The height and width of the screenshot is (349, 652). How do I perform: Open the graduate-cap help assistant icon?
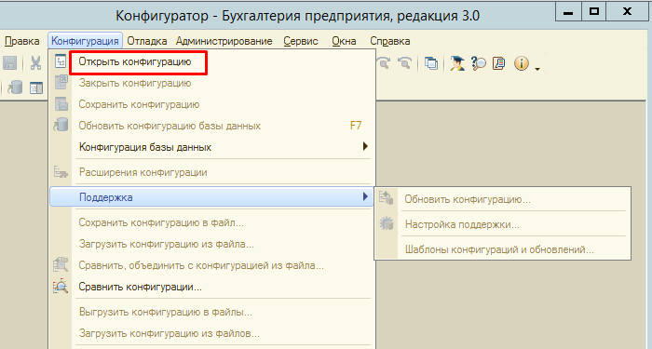(x=457, y=63)
